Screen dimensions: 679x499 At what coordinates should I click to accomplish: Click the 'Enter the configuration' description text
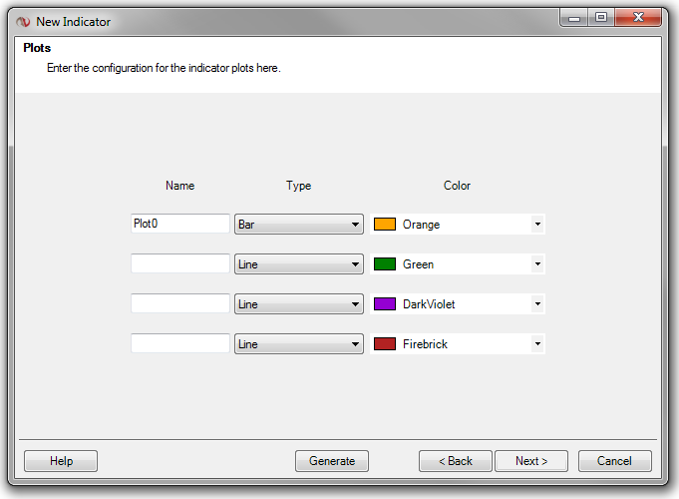coord(164,68)
